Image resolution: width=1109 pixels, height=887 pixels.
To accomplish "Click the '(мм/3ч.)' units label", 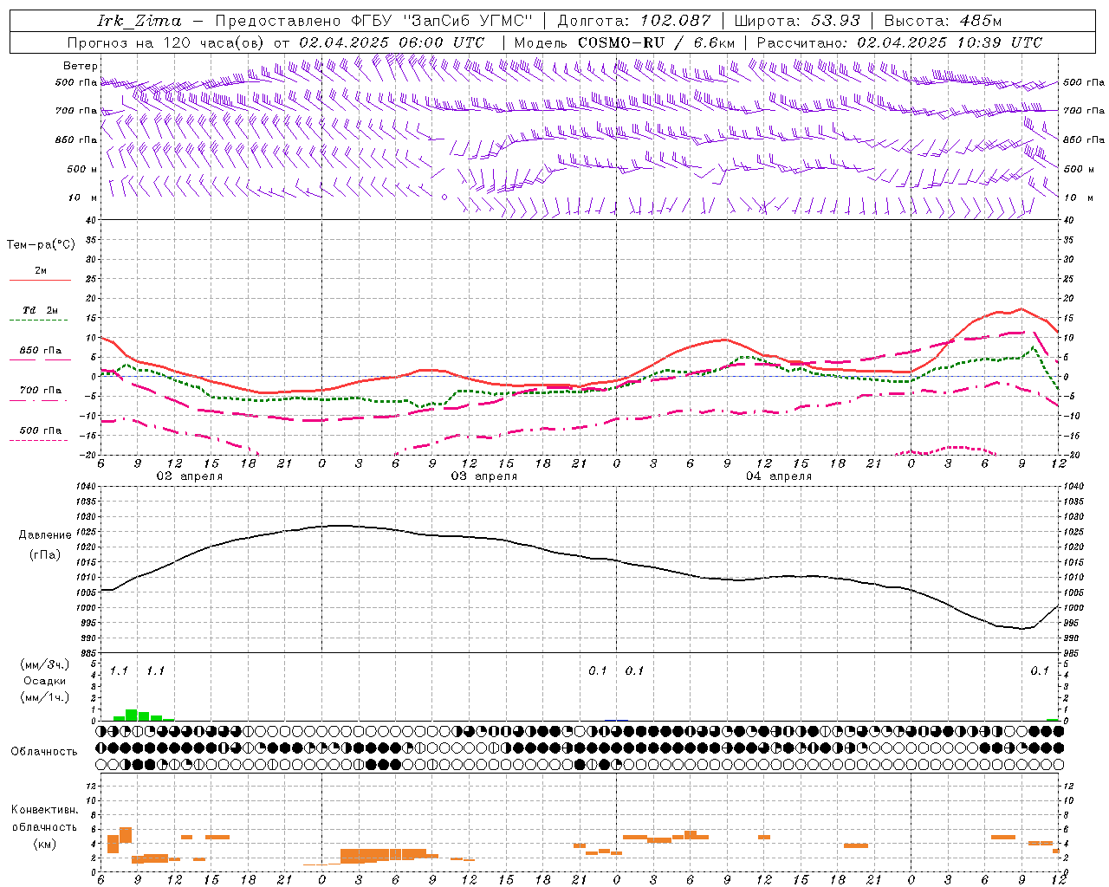I will coord(44,664).
